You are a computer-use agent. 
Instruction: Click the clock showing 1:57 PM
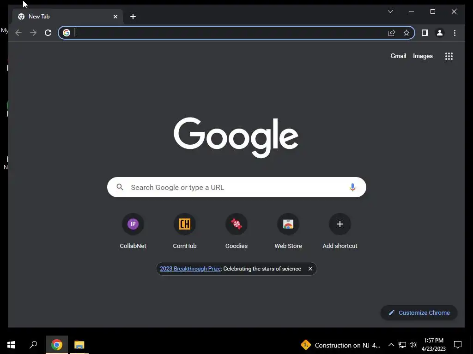(x=433, y=345)
